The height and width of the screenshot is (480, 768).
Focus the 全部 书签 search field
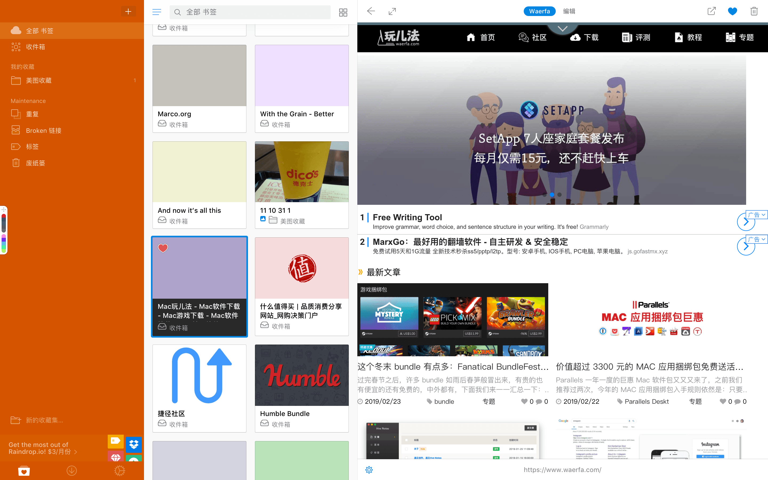pos(250,12)
